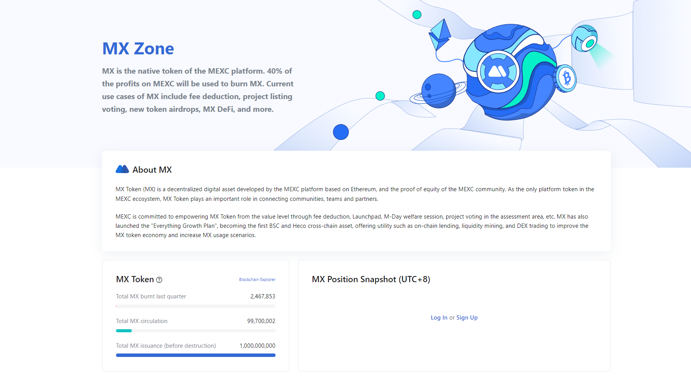691x377 pixels.
Task: Click the 2,467,853 burnt amount value
Action: [x=263, y=296]
